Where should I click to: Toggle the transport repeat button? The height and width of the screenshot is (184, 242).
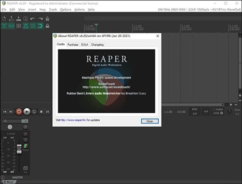(x=34, y=112)
